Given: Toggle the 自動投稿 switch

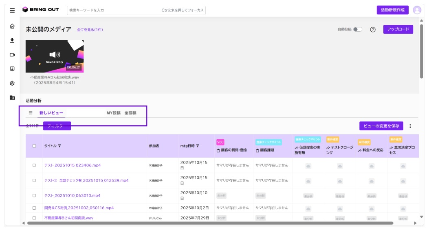Looking at the screenshot, I should click(x=357, y=29).
